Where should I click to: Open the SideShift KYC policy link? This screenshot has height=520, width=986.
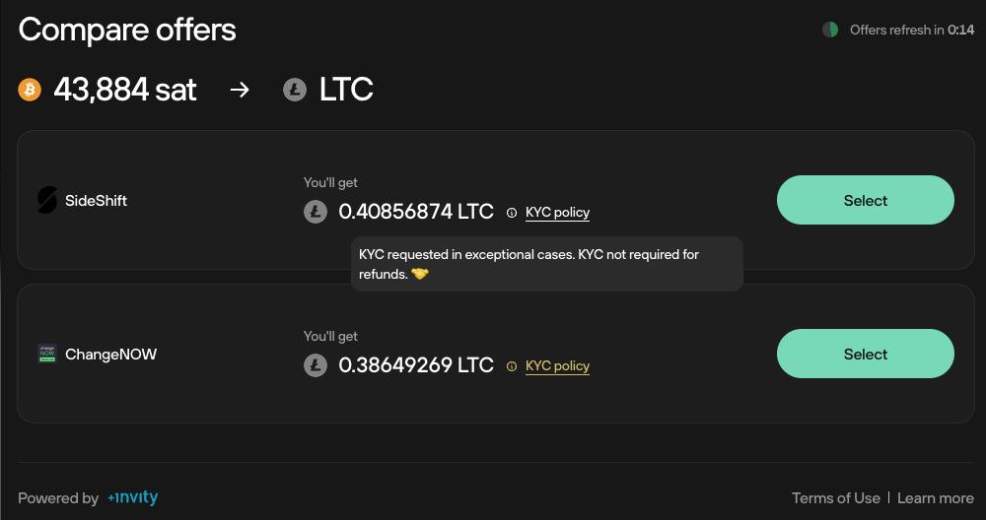pyautogui.click(x=558, y=213)
